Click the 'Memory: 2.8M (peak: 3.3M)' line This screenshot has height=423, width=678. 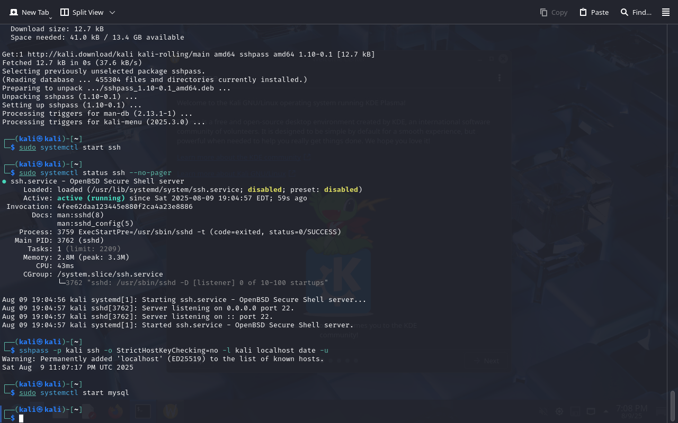coord(76,258)
